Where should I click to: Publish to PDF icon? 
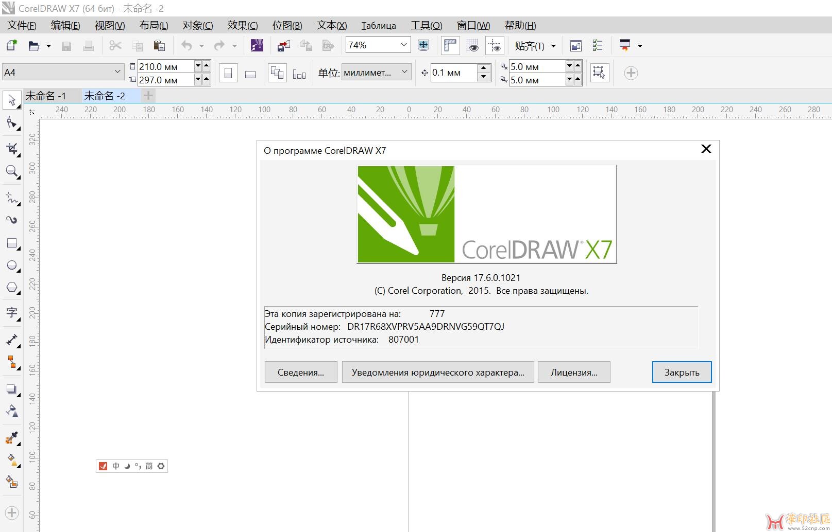[328, 46]
